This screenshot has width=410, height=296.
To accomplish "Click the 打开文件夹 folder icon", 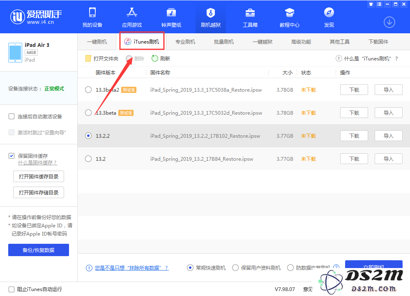I will 88,58.
